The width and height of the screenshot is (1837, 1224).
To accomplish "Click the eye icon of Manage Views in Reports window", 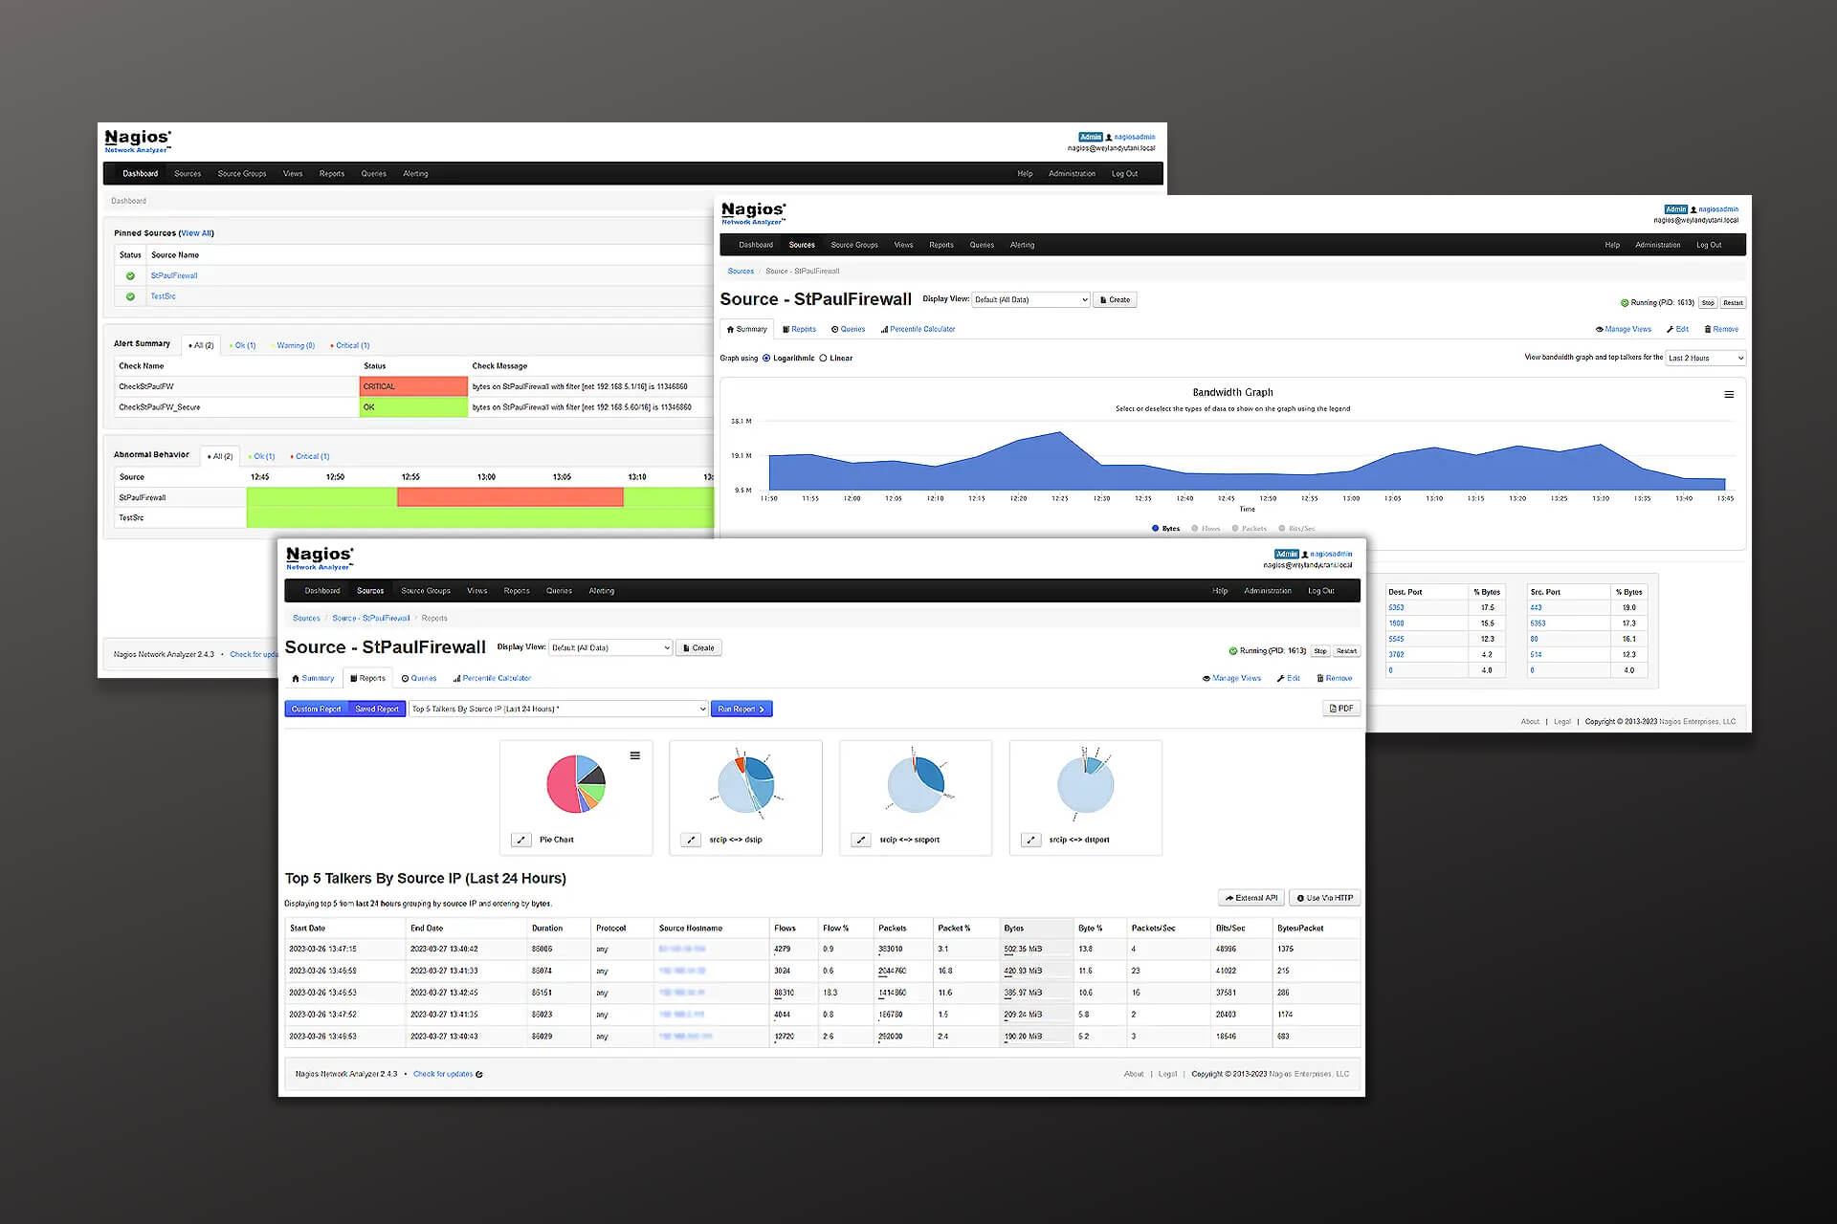I will (x=1206, y=678).
